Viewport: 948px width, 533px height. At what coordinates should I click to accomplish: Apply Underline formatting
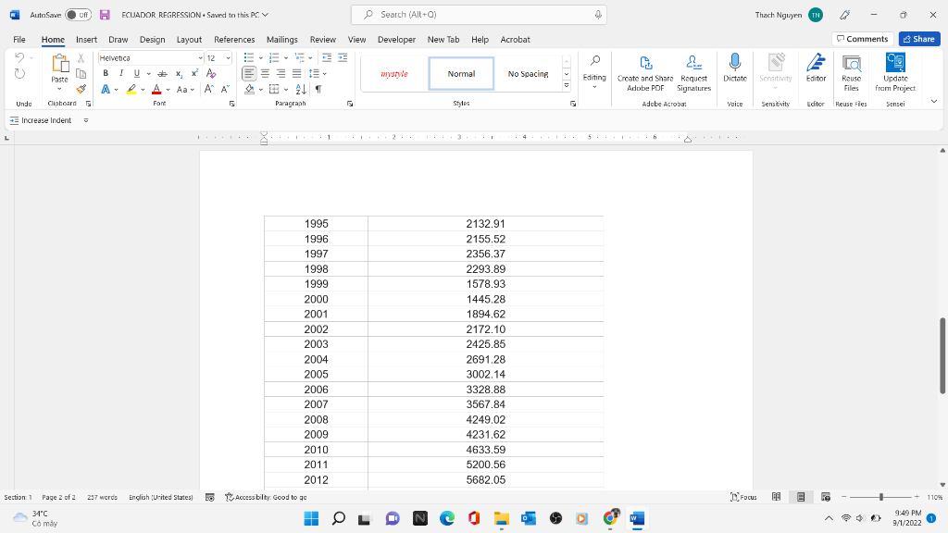[x=137, y=73]
